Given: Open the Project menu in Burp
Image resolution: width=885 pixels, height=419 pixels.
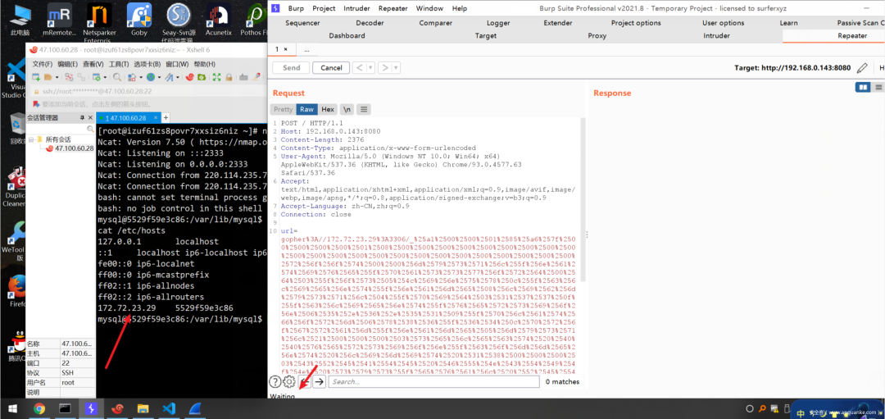Looking at the screenshot, I should click(324, 8).
